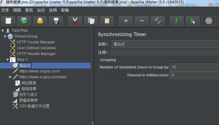Select CSV 数据文件设置 in the tree
The image size is (219, 125).
click(34, 106)
